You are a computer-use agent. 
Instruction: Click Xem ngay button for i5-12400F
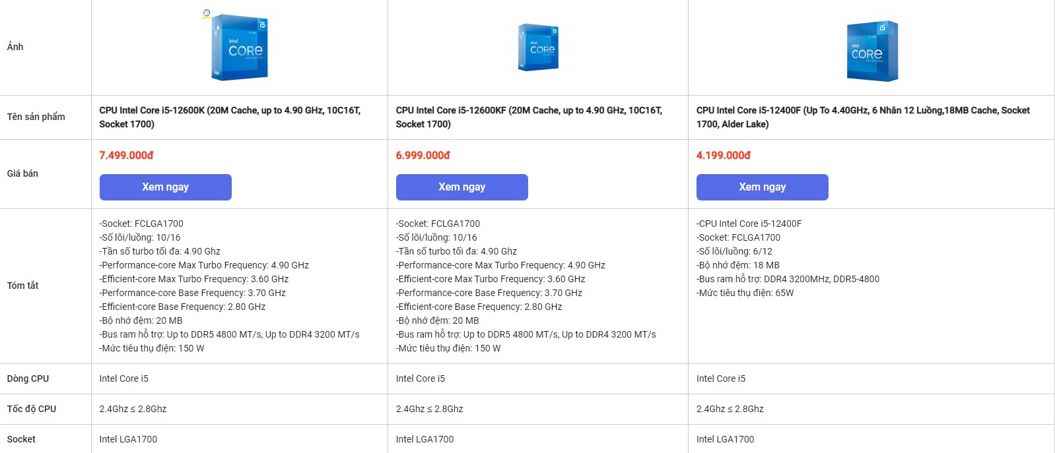click(x=763, y=187)
